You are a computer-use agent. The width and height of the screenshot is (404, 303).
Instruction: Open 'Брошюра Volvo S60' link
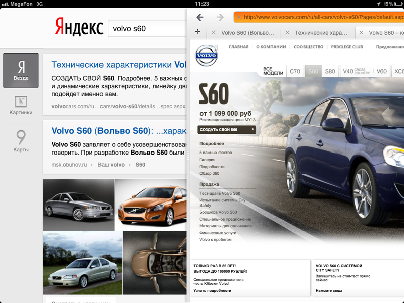point(218,212)
